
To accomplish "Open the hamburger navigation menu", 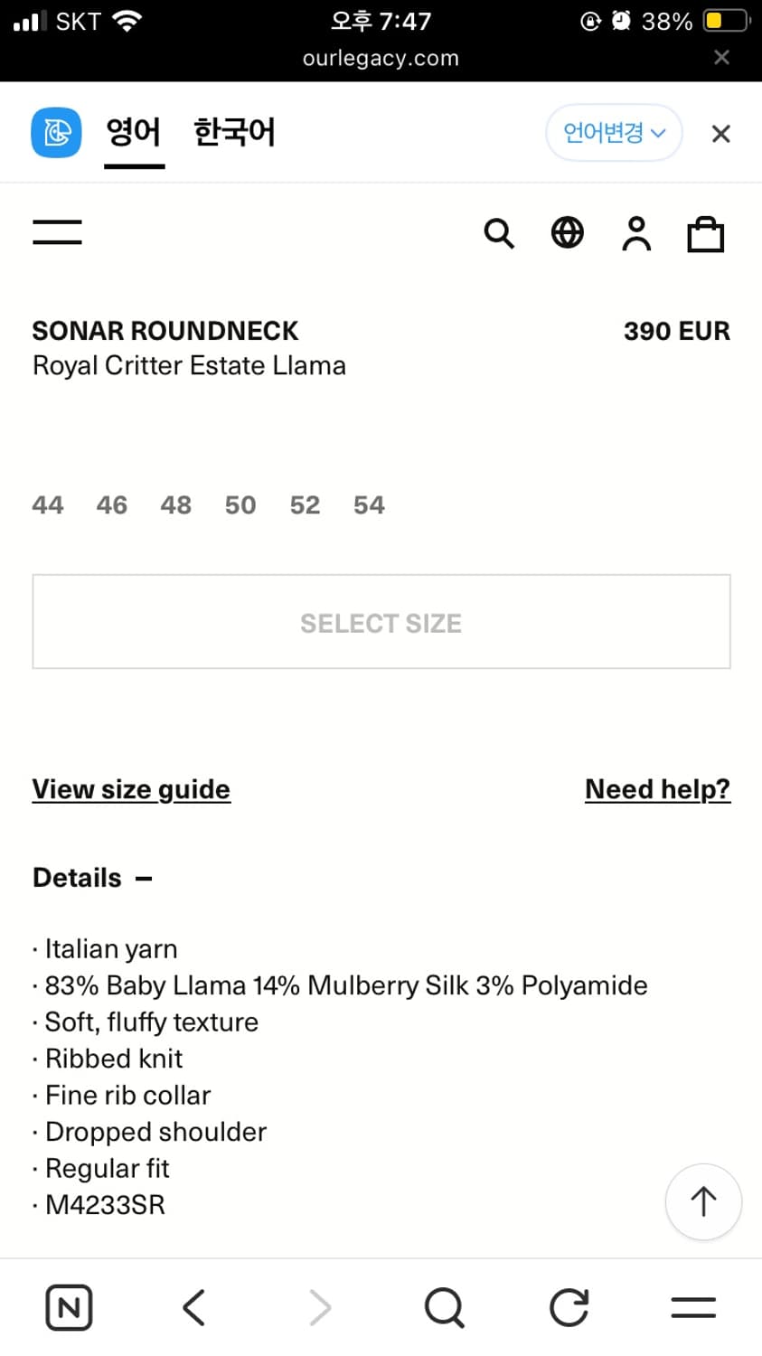I will click(x=57, y=231).
